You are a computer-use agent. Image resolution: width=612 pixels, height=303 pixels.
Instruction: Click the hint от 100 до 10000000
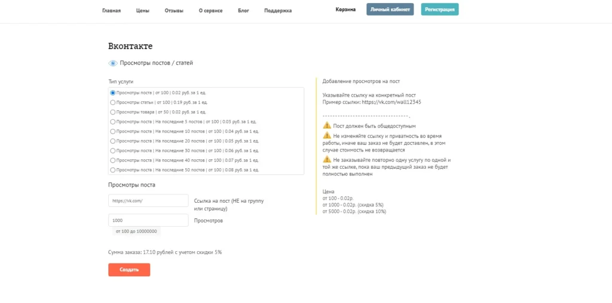[x=137, y=231]
